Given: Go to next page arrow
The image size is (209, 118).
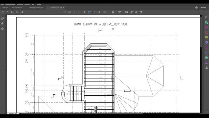Looking at the screenshot, I should click(70, 12).
